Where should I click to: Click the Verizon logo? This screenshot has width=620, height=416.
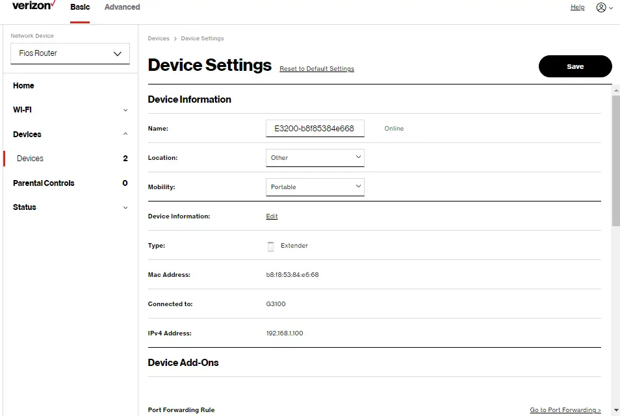31,6
